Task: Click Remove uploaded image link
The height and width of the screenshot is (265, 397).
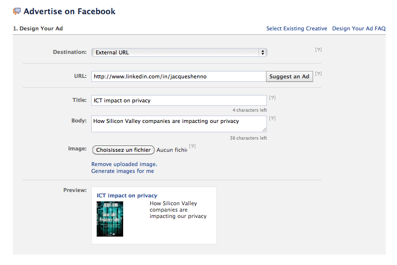Action: (x=124, y=164)
